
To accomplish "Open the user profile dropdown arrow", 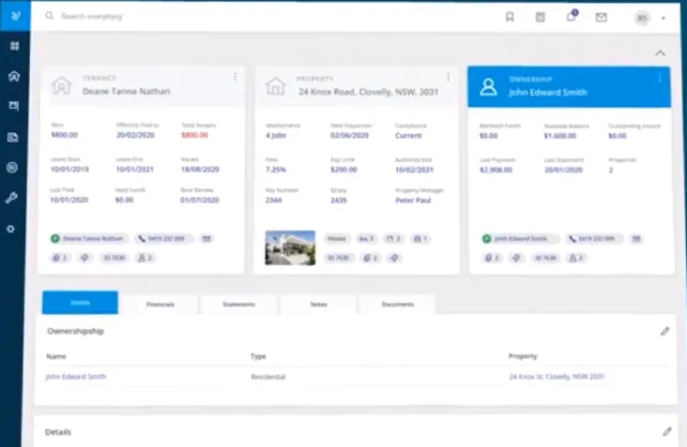I will (x=664, y=18).
